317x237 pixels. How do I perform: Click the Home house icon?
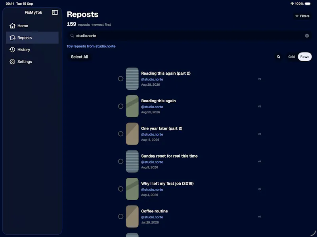click(12, 26)
